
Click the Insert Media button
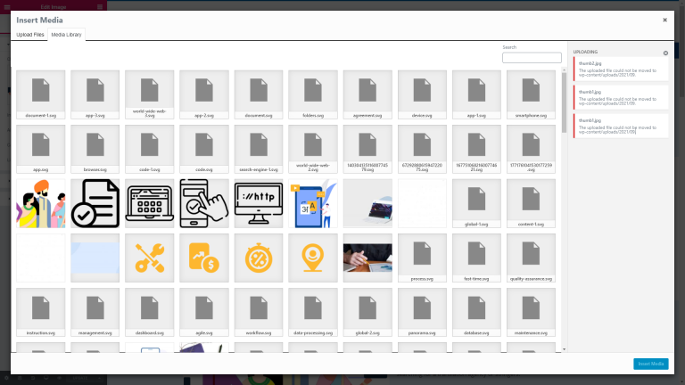pyautogui.click(x=651, y=364)
